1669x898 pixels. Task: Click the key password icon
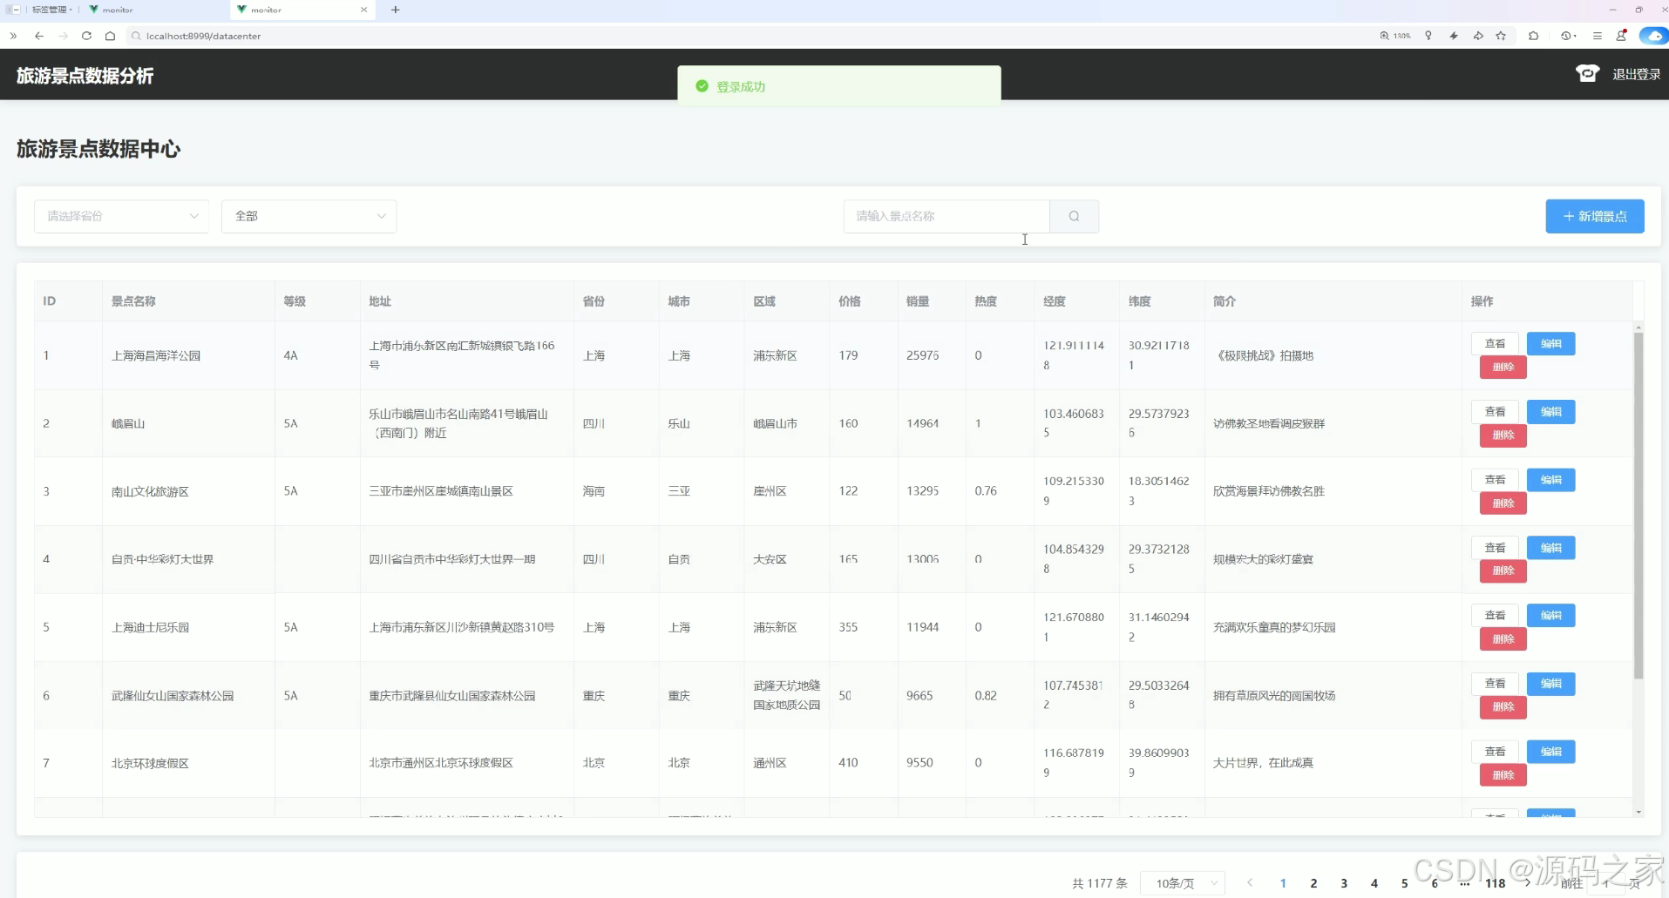(1428, 36)
